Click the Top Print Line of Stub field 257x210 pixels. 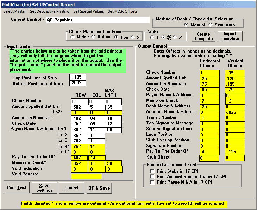click(78, 78)
